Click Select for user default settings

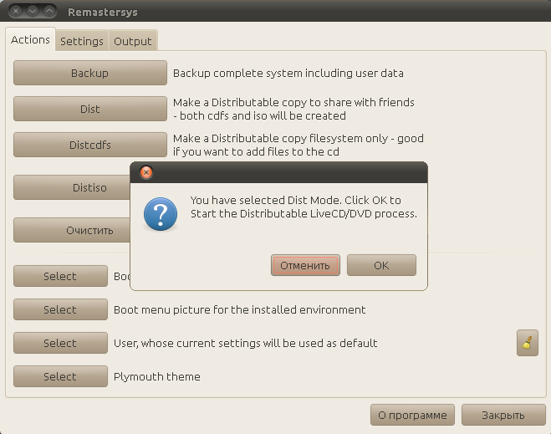tap(60, 343)
